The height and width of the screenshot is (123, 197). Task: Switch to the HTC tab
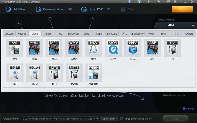125,34
